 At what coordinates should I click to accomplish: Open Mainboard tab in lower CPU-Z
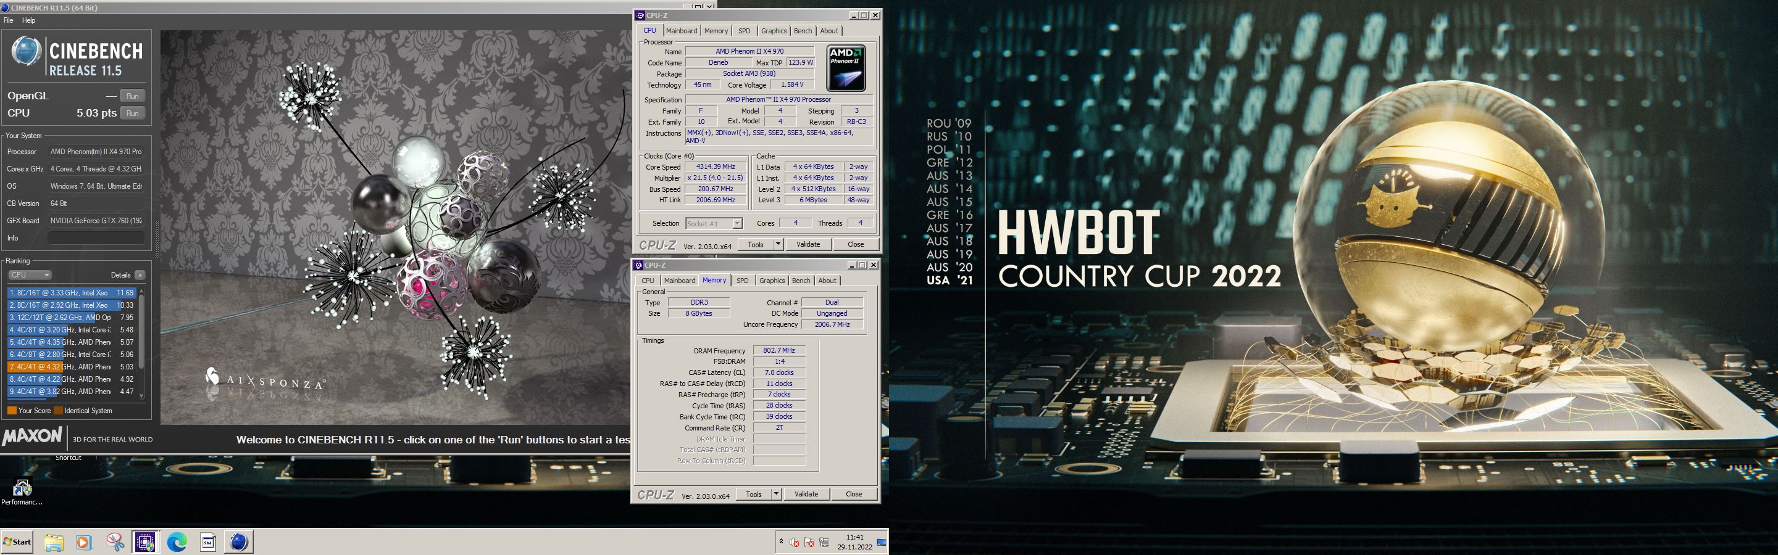point(679,281)
